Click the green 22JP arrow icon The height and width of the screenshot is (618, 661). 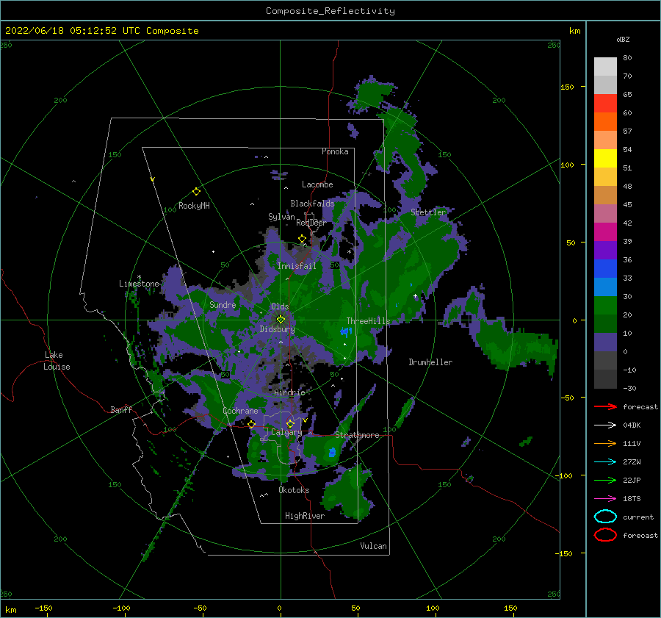(x=605, y=480)
